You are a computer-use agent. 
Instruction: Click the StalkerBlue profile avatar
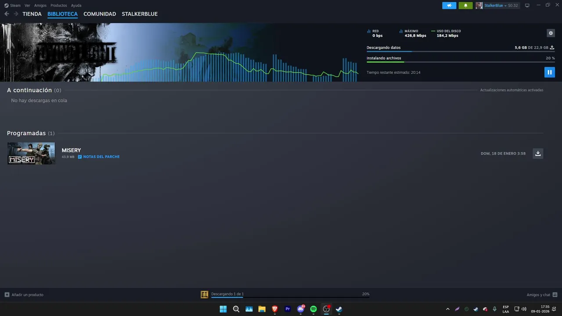479,5
